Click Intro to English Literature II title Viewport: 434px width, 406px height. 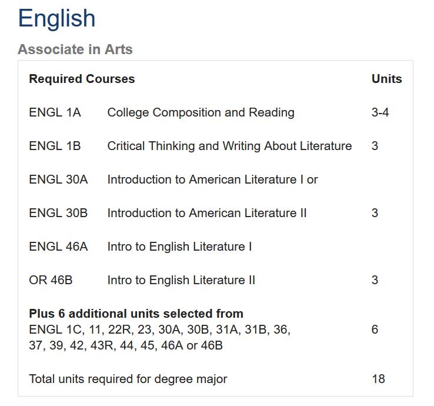tap(181, 280)
